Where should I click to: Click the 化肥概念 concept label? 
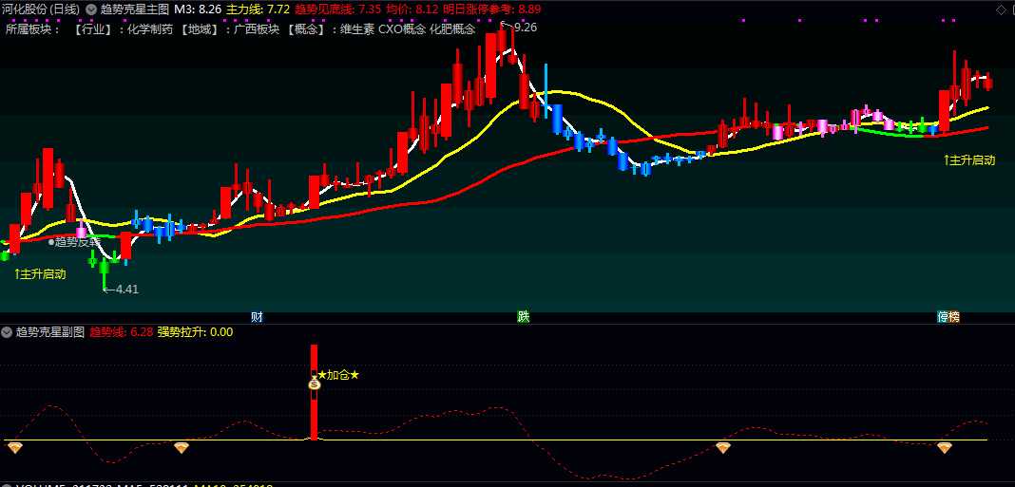point(451,28)
